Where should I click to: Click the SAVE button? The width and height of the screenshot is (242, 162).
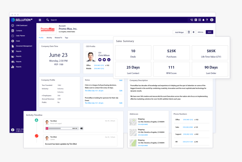[209, 32]
